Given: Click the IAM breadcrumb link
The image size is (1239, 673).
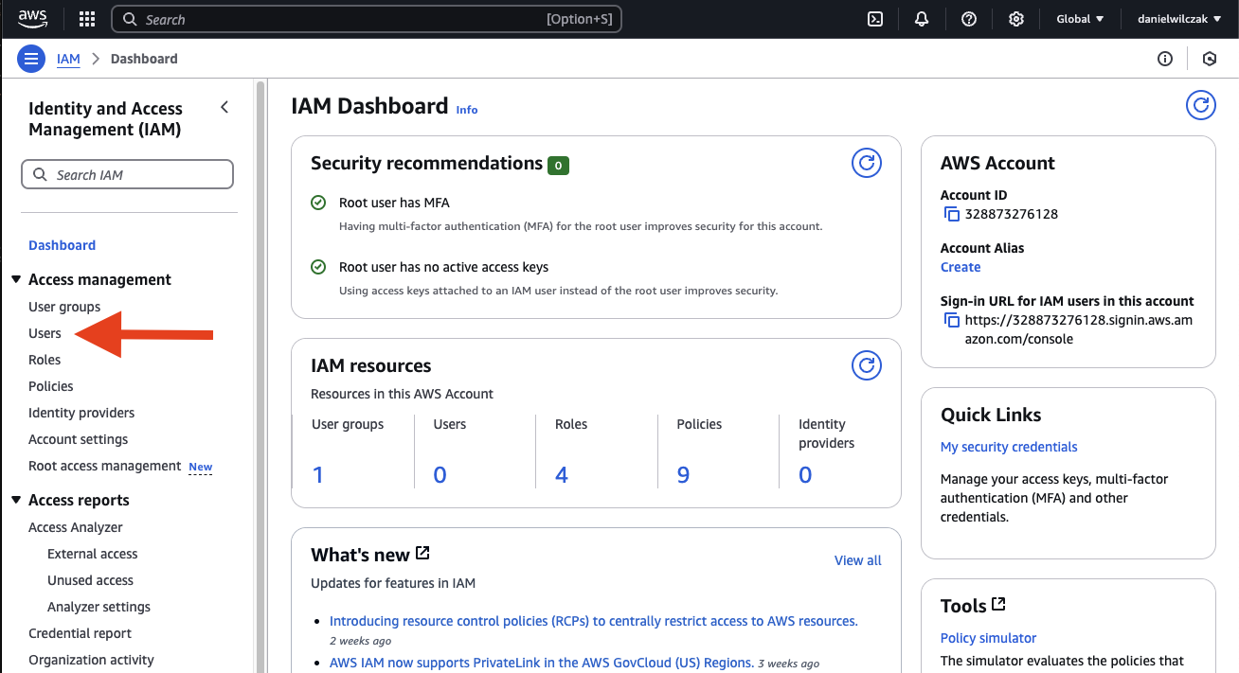Looking at the screenshot, I should 68,59.
